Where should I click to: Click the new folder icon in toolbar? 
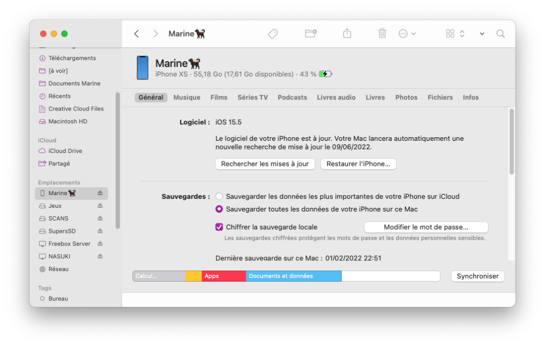tap(311, 33)
